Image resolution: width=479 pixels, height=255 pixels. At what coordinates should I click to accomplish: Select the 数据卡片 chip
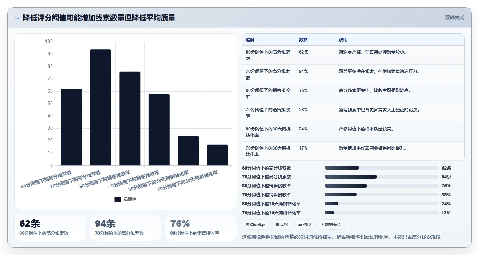(331, 225)
